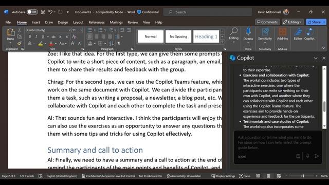Switch to the Insert tab
The width and height of the screenshot is (329, 185).
35,22
